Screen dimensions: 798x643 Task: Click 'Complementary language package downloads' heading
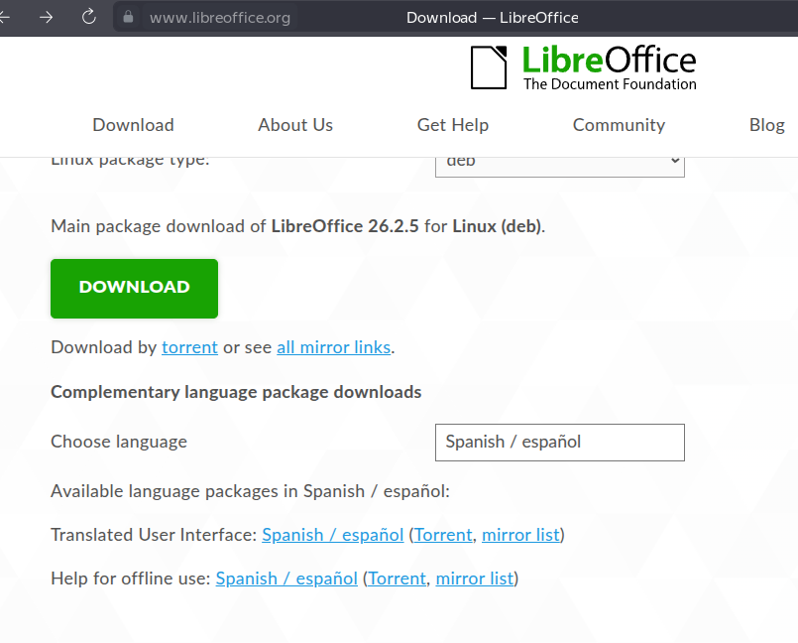tap(236, 392)
